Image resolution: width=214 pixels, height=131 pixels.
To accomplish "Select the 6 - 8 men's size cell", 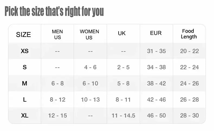I will click(x=58, y=84).
